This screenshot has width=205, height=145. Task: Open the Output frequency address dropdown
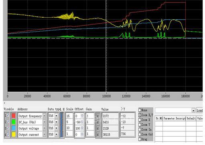(x=45, y=116)
